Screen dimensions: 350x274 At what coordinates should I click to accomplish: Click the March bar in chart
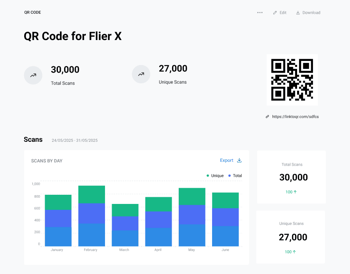(125, 225)
